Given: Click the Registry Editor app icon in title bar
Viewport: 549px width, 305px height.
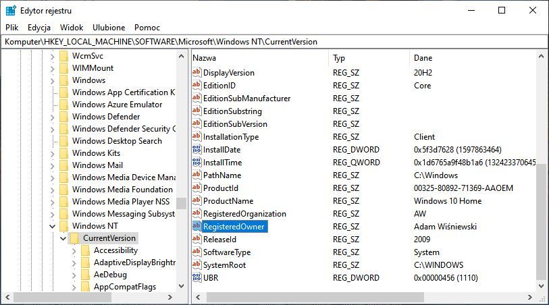Looking at the screenshot, I should coord(11,11).
